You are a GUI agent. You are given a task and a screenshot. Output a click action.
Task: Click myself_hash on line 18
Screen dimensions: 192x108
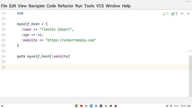tap(28, 24)
